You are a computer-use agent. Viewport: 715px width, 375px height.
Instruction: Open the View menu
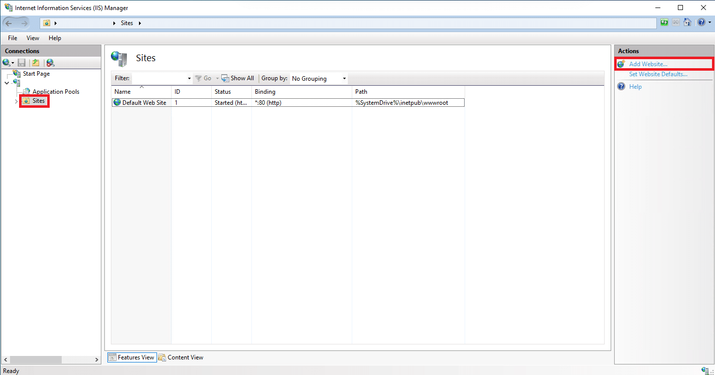click(x=33, y=38)
